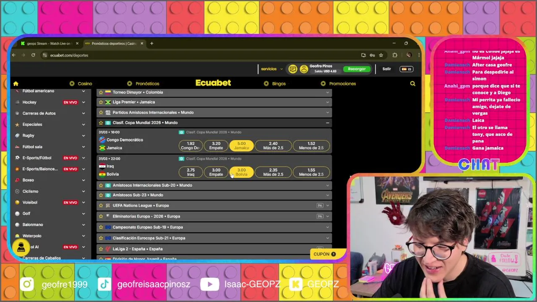Open the Casino menu
The width and height of the screenshot is (537, 302).
point(81,83)
